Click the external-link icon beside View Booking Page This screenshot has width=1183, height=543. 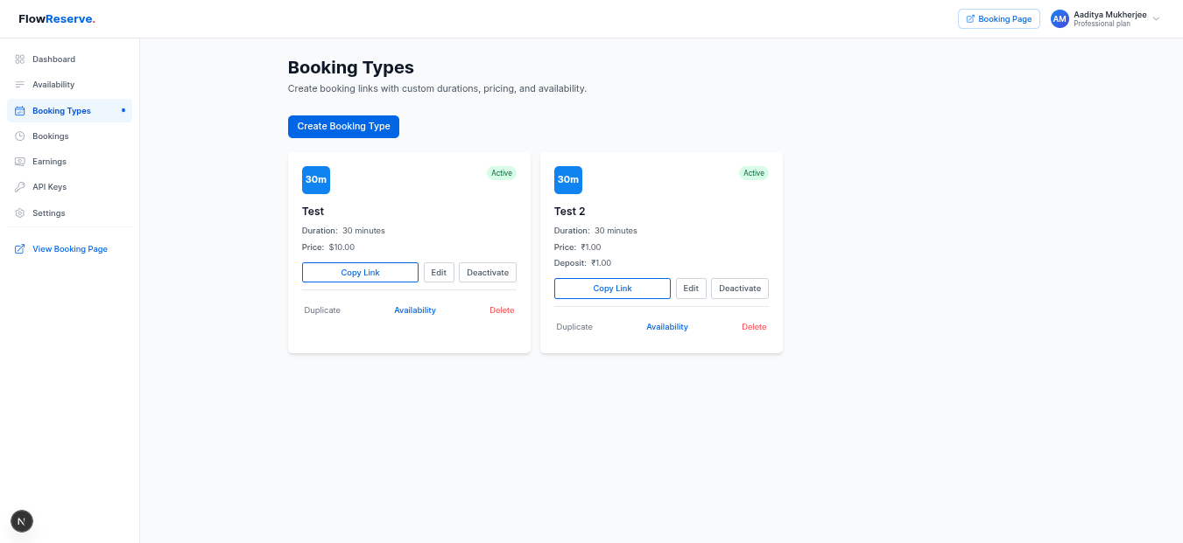18,248
